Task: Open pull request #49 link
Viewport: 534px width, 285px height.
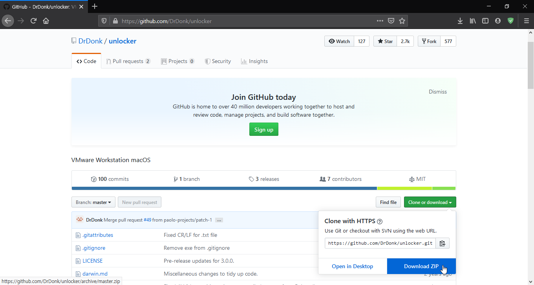Action: point(147,220)
